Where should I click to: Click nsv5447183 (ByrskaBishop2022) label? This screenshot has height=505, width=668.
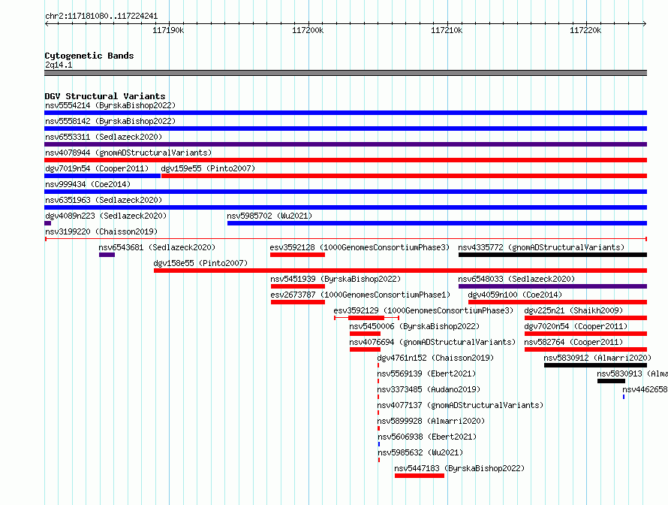(459, 468)
